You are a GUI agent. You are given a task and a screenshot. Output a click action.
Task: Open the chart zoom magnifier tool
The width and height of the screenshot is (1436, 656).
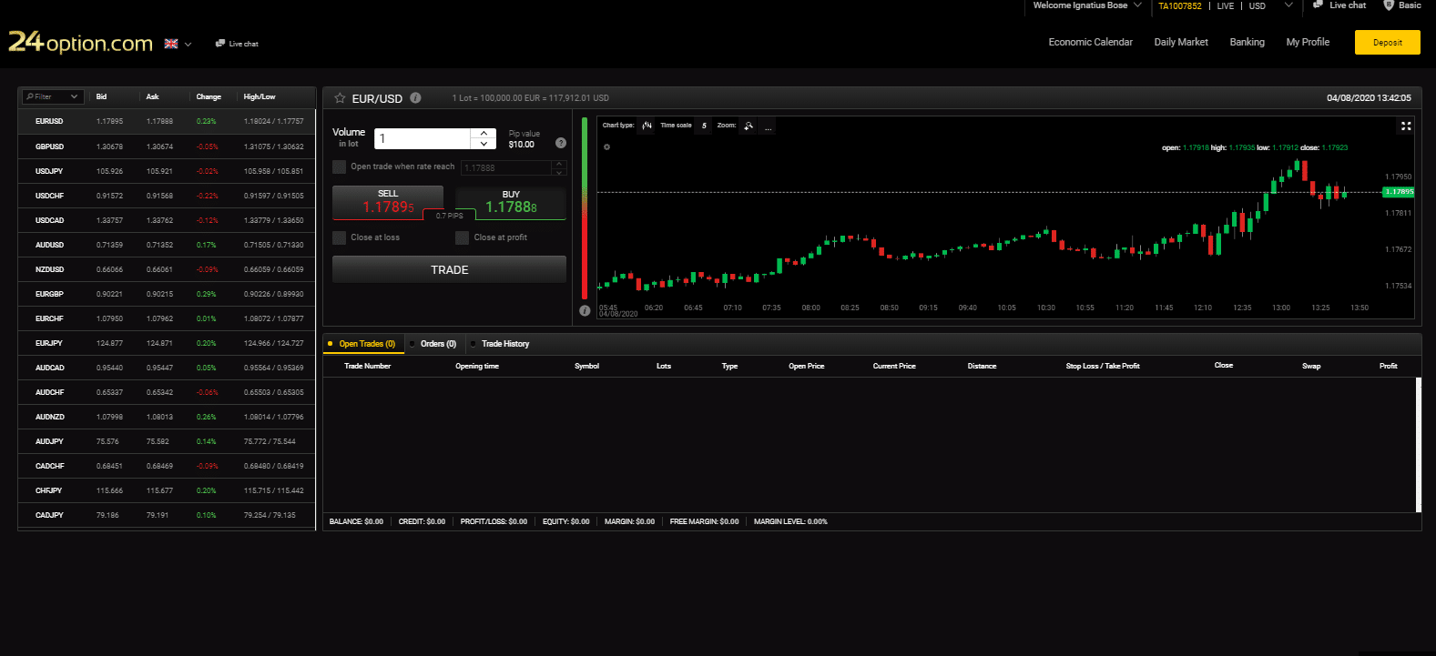click(749, 126)
